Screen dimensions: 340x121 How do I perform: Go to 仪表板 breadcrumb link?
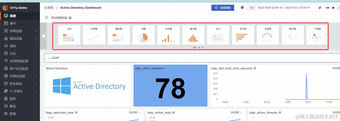click(x=49, y=8)
